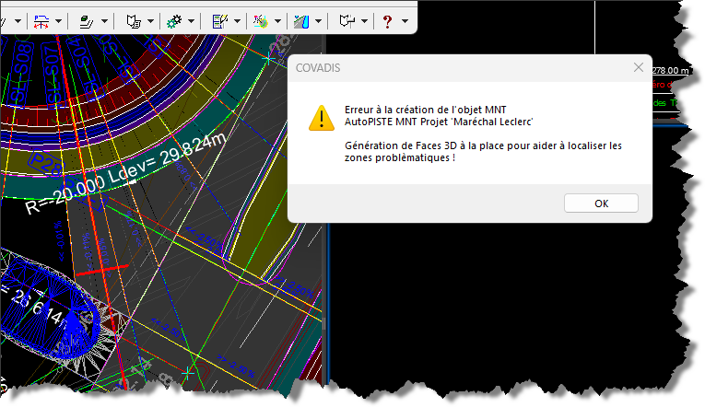The image size is (705, 407).
Task: Click the thick red line segment in drawing
Action: pos(102,270)
